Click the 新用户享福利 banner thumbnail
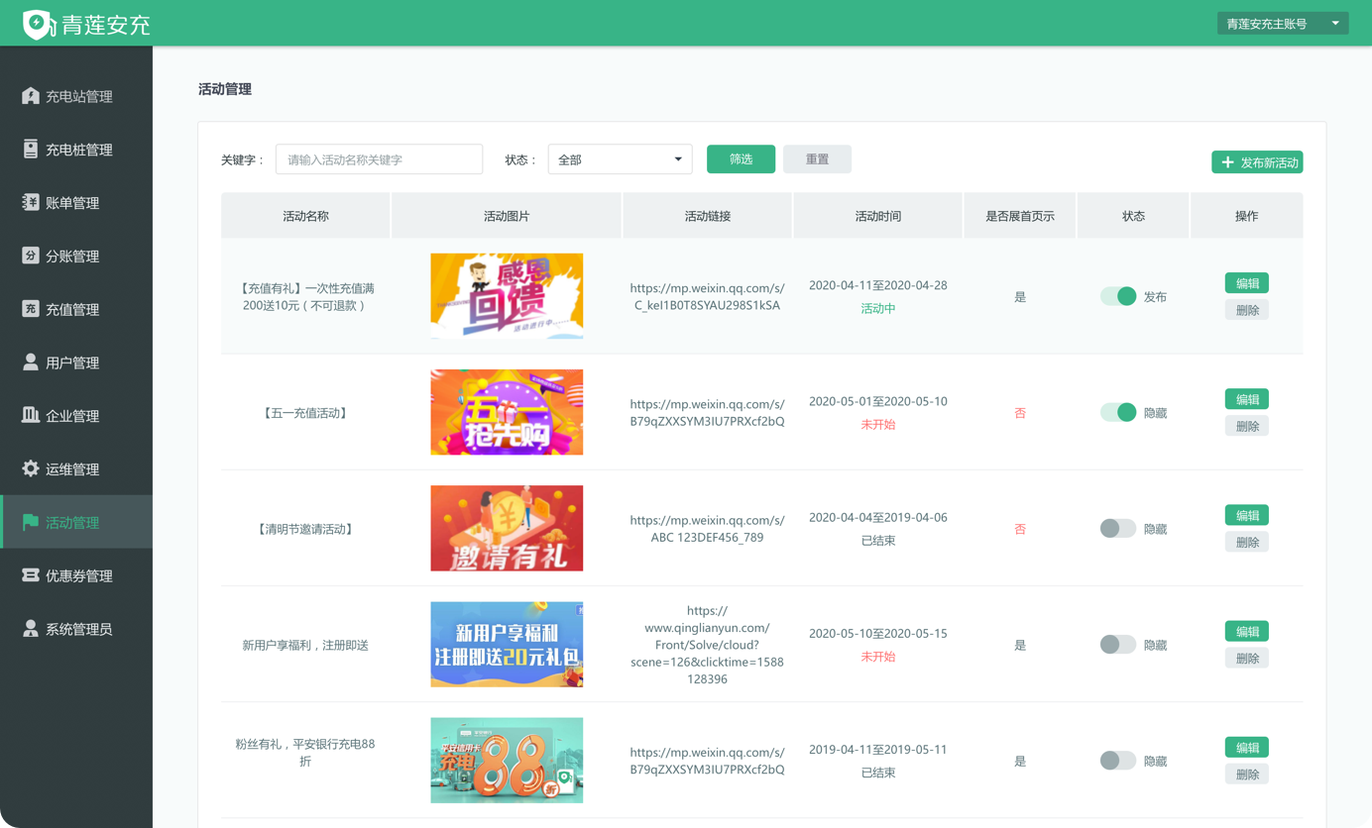 pyautogui.click(x=507, y=645)
